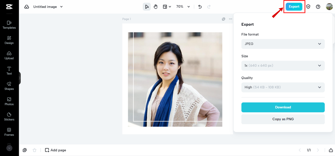Open the Stickers panel
The image size is (335, 156).
(x=9, y=117)
